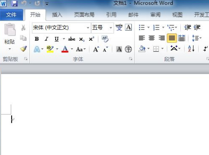Open the 引用 tab
Viewport: 209px width, 155px height.
click(111, 15)
